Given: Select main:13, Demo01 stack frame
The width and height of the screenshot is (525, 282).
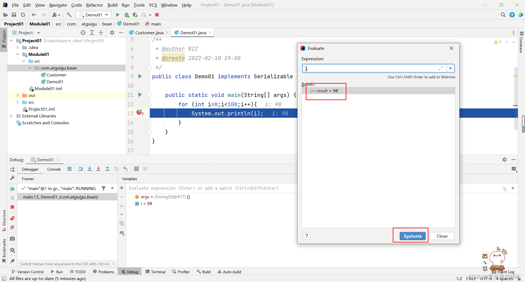Looking at the screenshot, I should tap(67, 197).
